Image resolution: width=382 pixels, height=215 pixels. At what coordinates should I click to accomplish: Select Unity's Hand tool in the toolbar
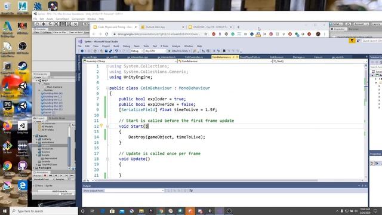point(37,24)
